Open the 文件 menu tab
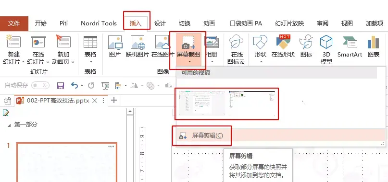 tap(14, 23)
